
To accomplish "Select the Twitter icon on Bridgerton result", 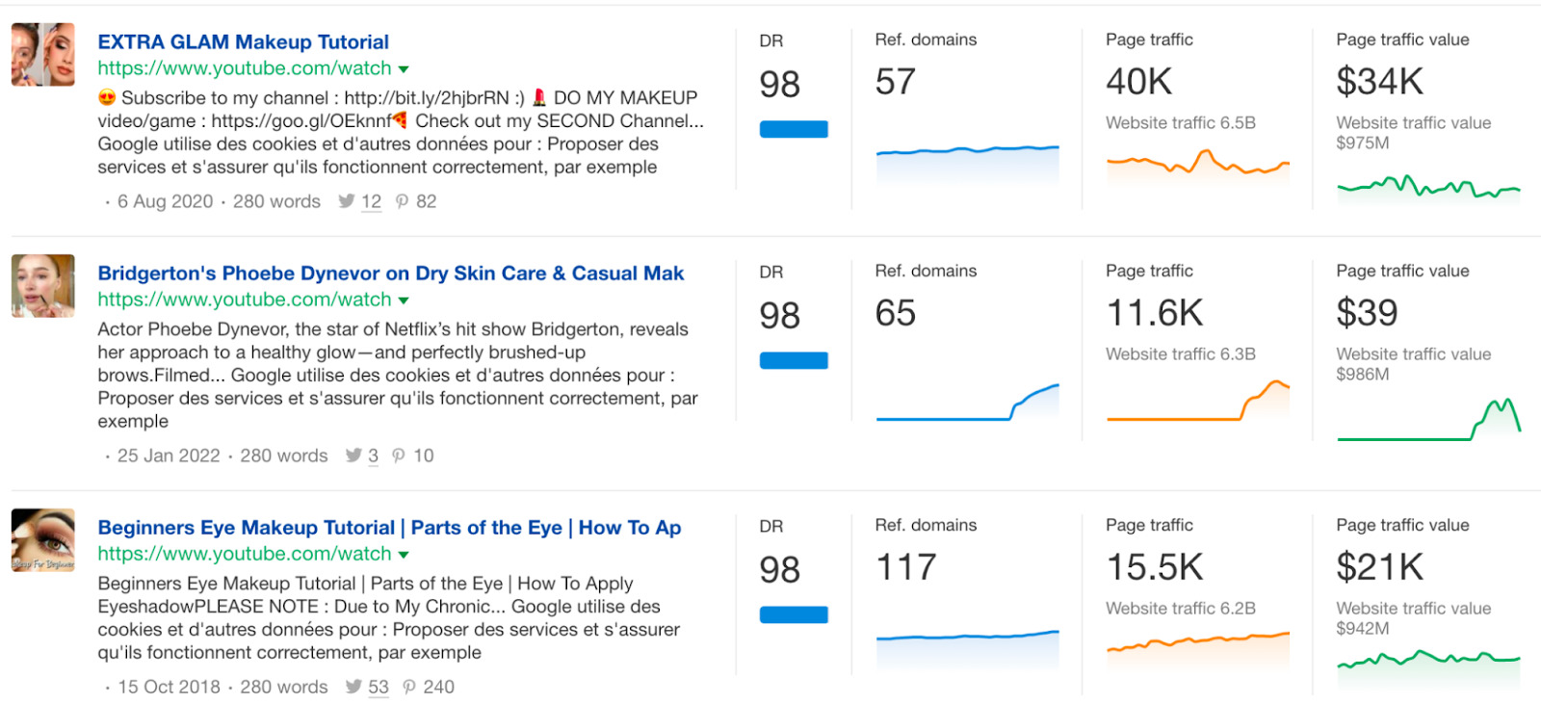I will point(353,456).
